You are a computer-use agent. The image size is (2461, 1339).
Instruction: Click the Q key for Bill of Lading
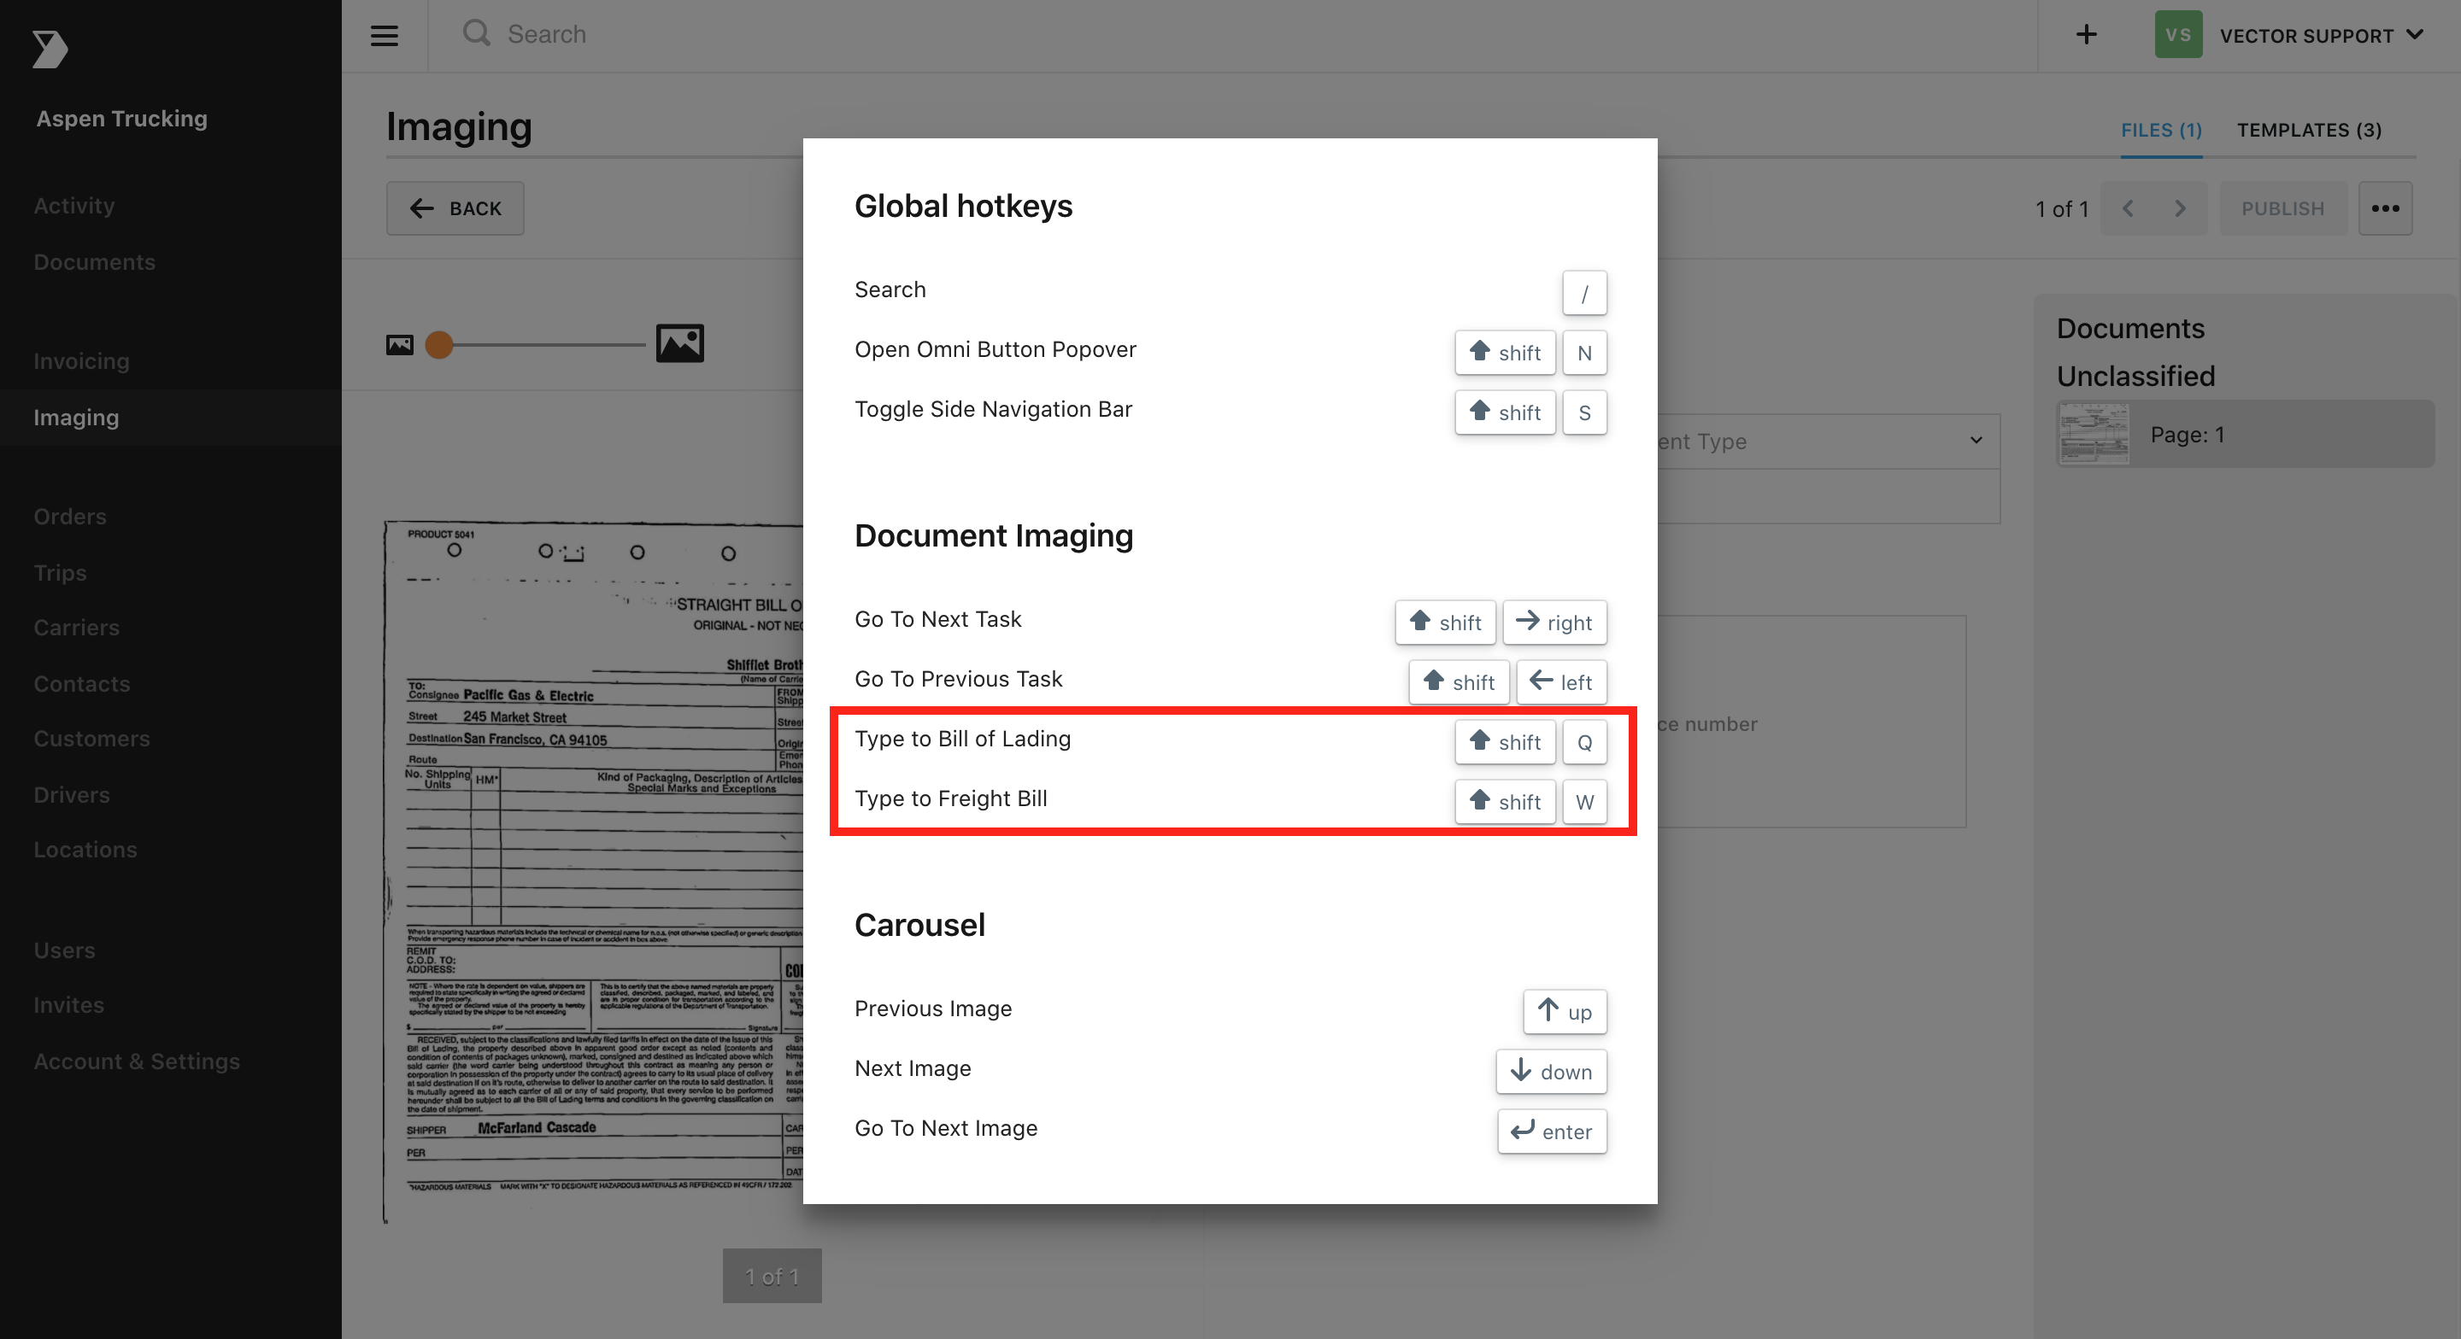(x=1585, y=742)
